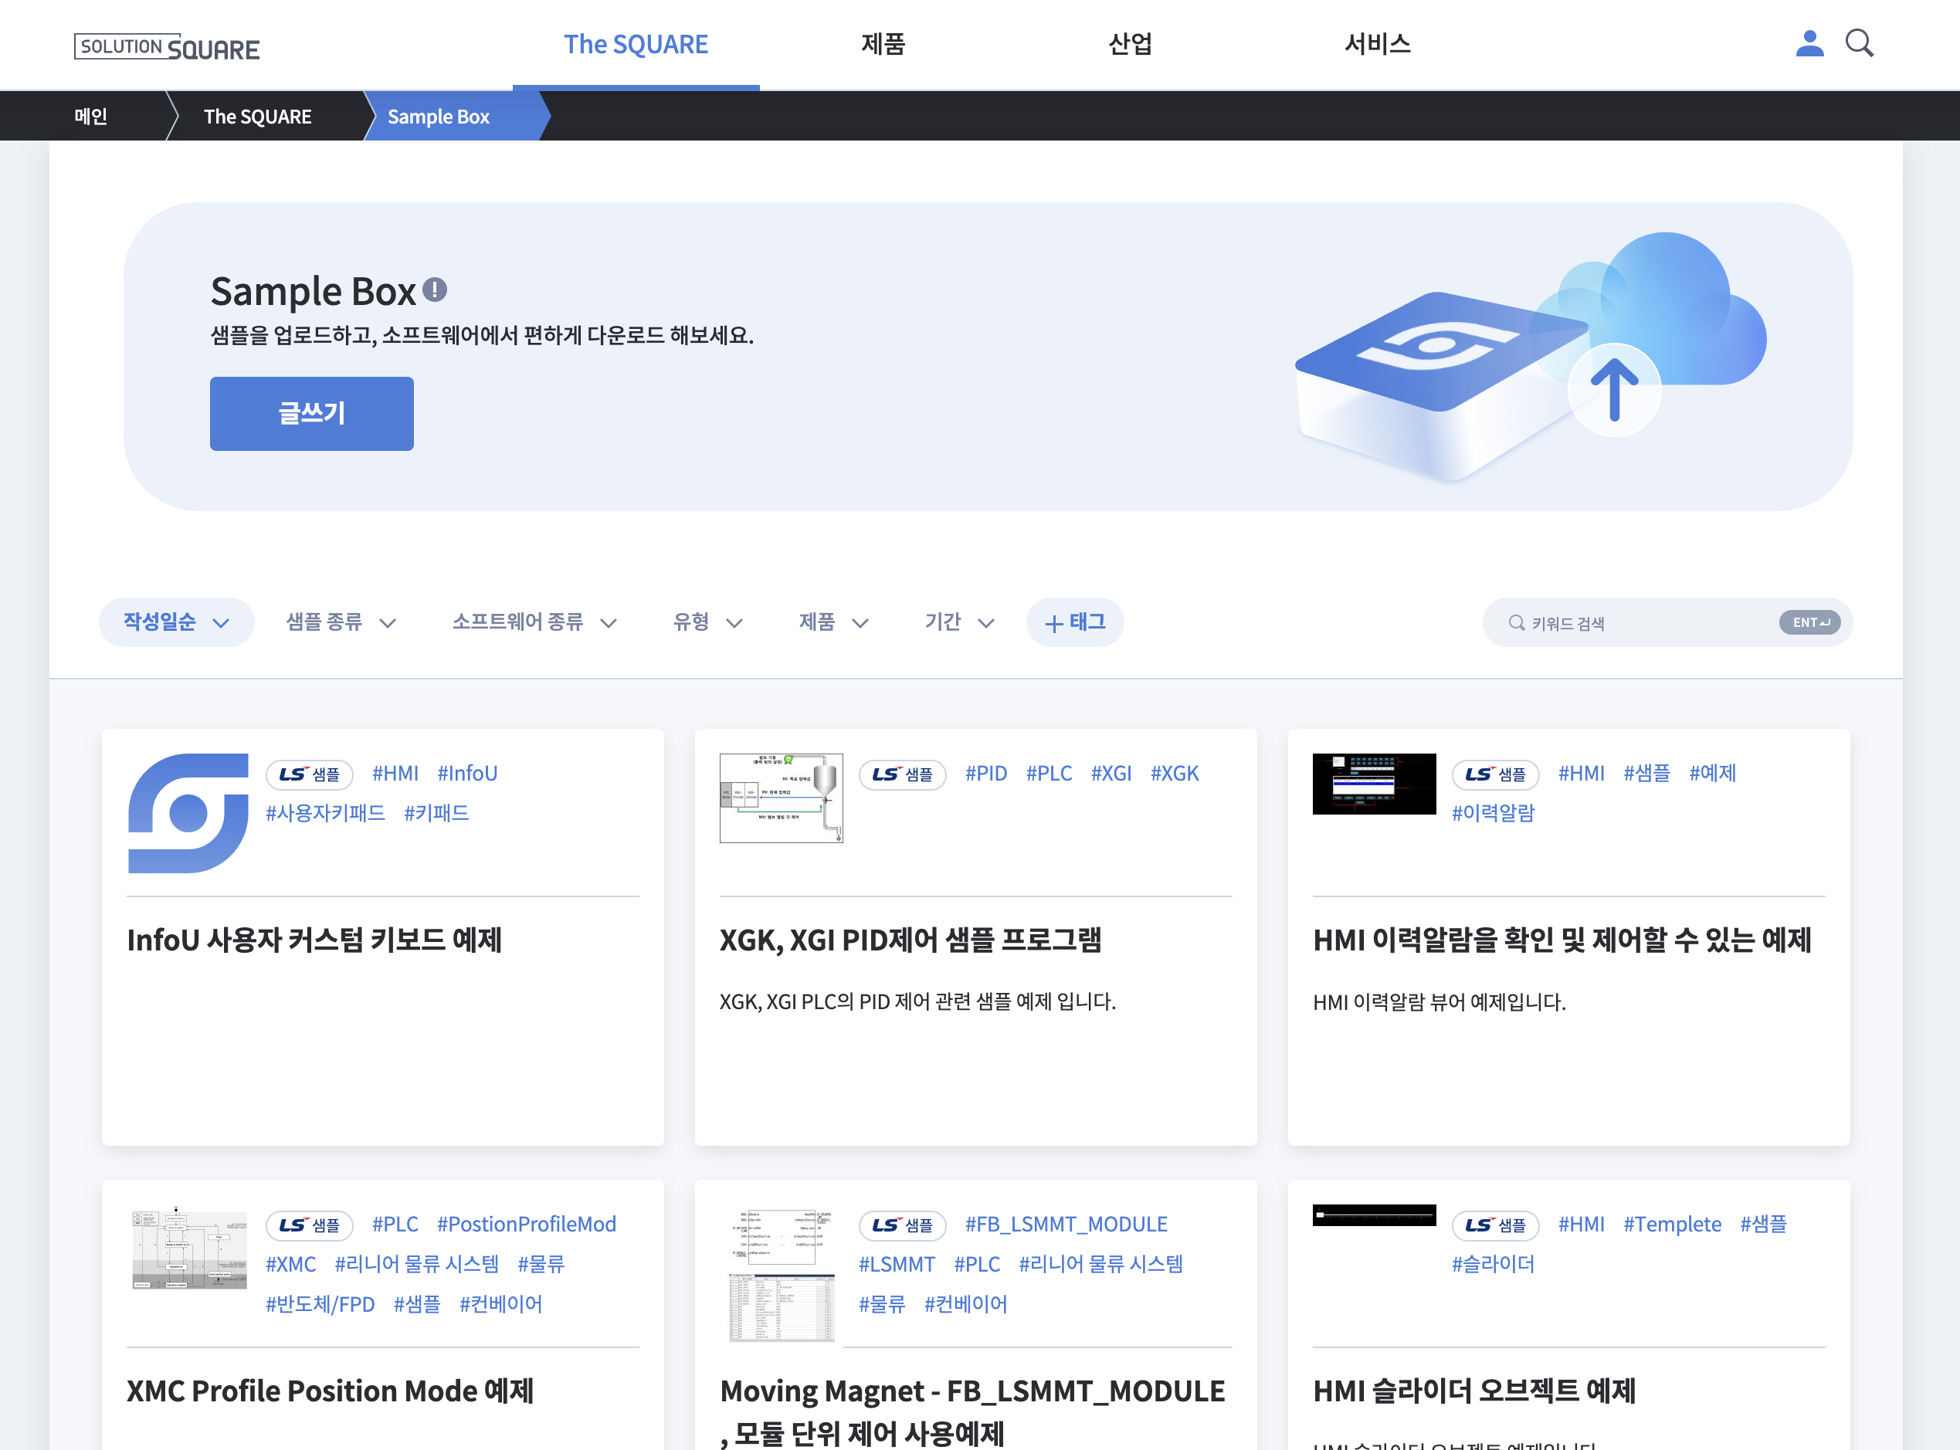
Task: Click the ENT submit badge in search
Action: pyautogui.click(x=1810, y=622)
